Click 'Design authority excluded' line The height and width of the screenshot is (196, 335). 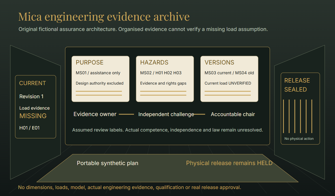pyautogui.click(x=99, y=83)
